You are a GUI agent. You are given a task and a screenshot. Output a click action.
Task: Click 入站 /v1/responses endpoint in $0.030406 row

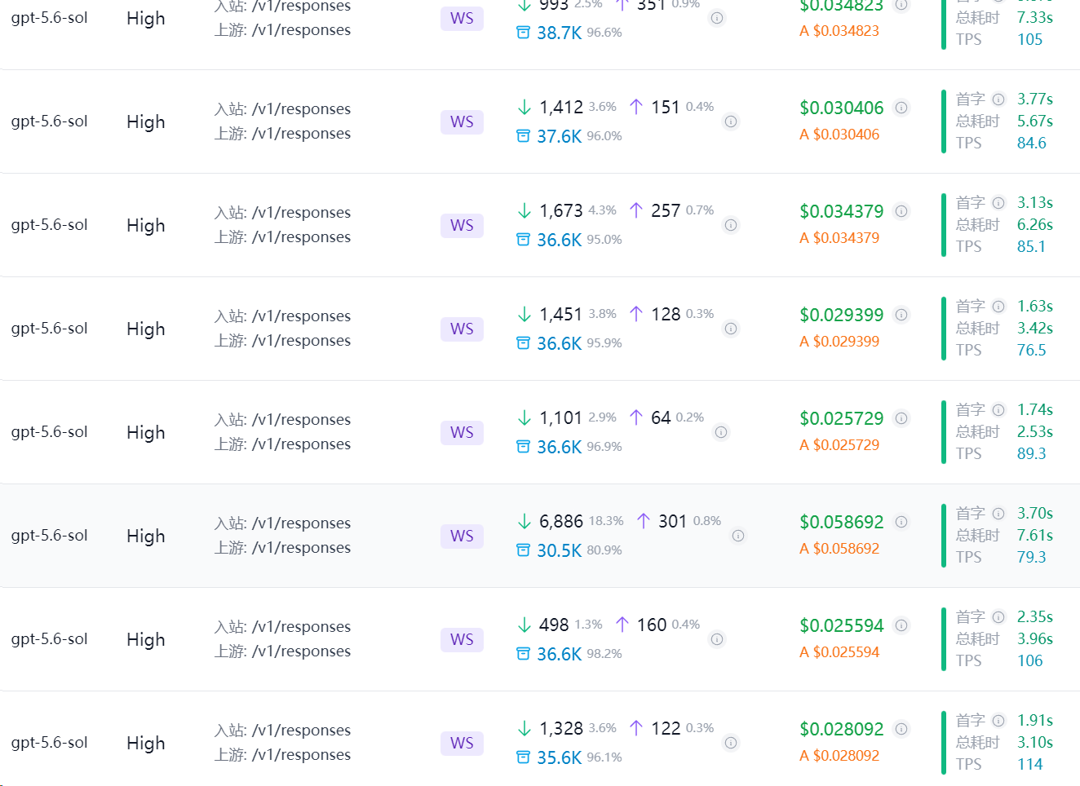tap(282, 109)
